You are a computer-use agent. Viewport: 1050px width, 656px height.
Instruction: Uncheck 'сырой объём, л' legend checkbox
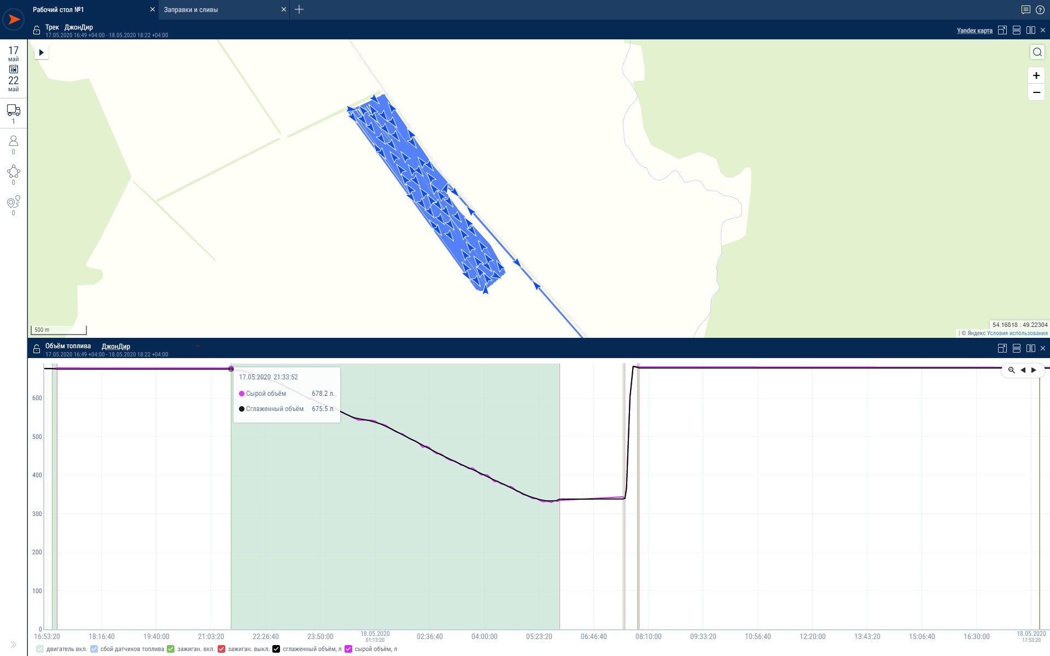pos(348,649)
